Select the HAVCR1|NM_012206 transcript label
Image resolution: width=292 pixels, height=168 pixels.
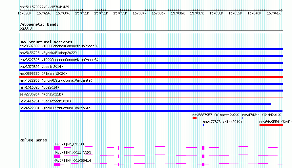(69, 144)
